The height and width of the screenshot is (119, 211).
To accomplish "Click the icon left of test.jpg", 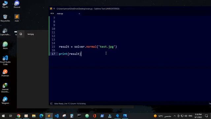I will pyautogui.click(x=21, y=34).
